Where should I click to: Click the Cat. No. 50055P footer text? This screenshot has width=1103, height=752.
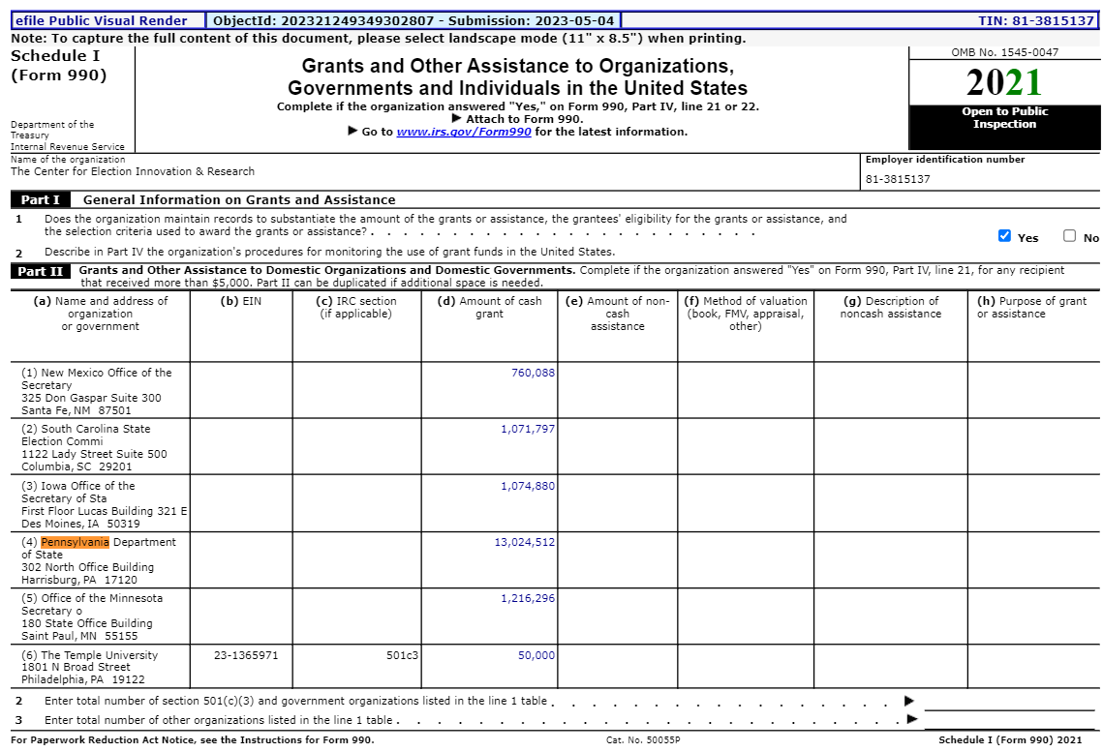(643, 740)
